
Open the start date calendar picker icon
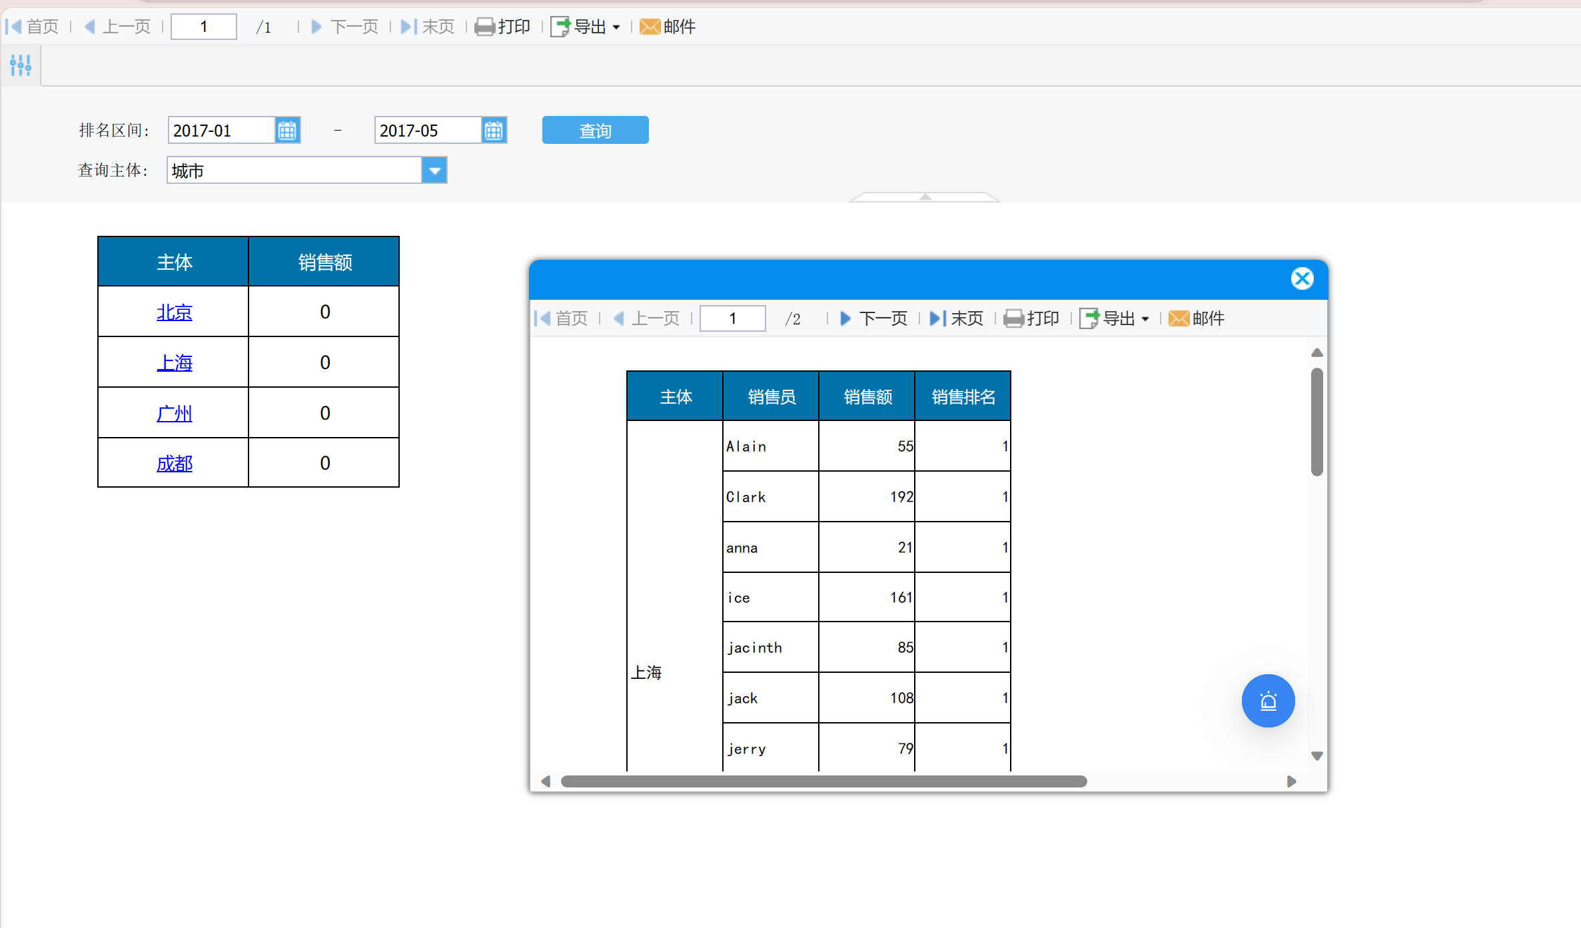[287, 130]
